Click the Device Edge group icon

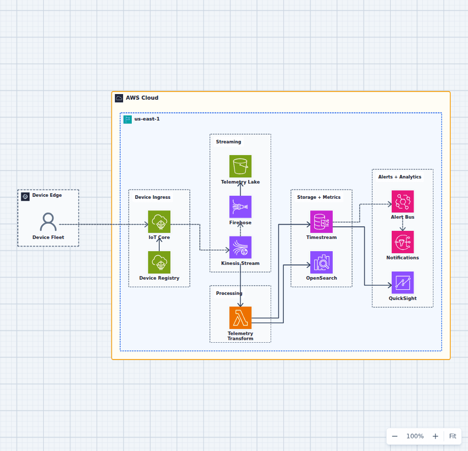(25, 197)
